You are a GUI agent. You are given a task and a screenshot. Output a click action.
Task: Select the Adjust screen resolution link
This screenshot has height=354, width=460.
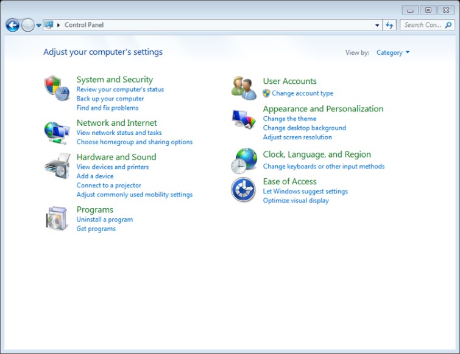tap(297, 137)
